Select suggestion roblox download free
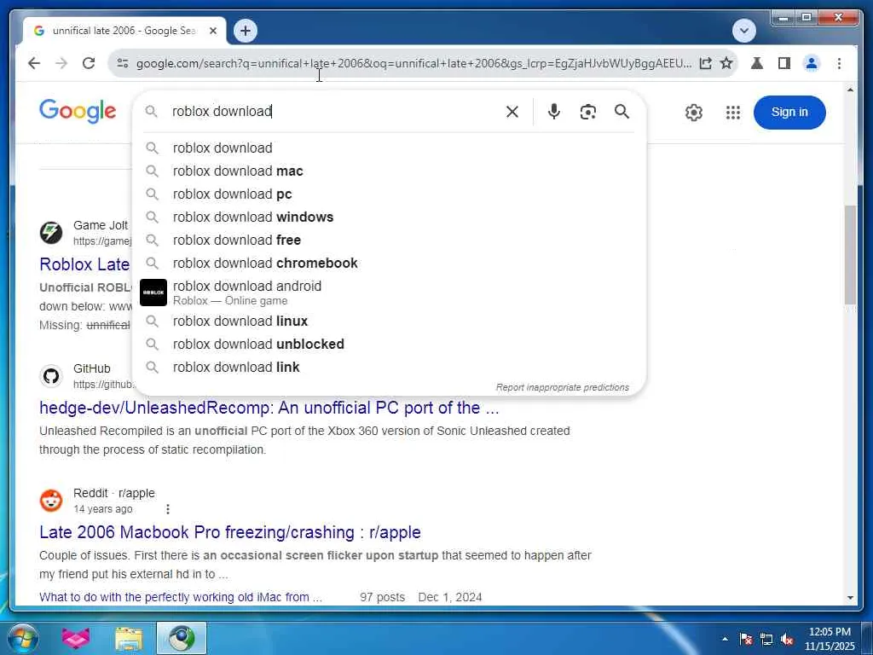The width and height of the screenshot is (873, 655). [x=389, y=240]
